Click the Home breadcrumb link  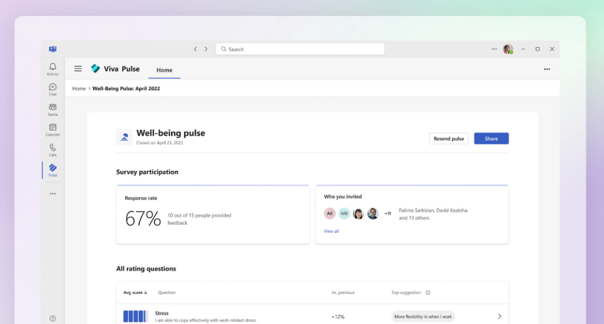tap(79, 88)
